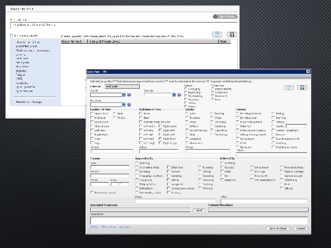Select chest pain in Reason for Visit list
The height and width of the screenshot is (248, 331).
(23, 62)
